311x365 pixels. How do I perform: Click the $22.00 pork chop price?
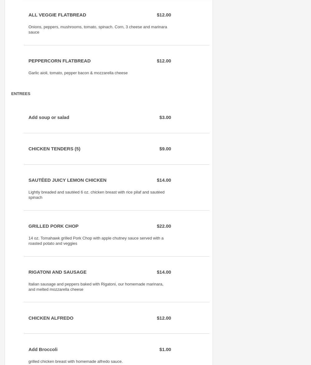pyautogui.click(x=164, y=226)
